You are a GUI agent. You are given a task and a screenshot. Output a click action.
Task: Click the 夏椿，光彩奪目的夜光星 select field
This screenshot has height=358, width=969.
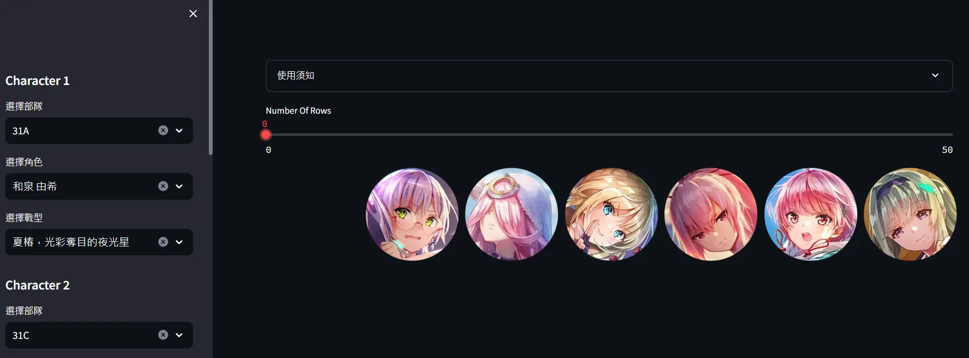coord(99,242)
